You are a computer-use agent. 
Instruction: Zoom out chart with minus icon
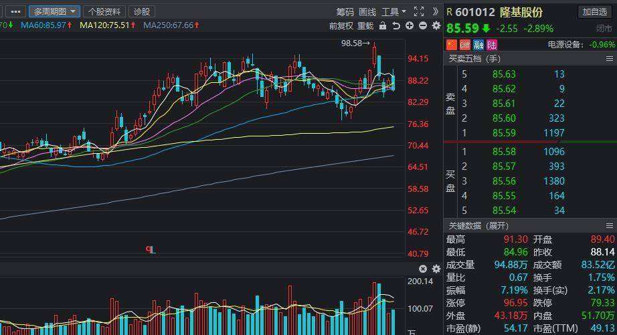point(423,26)
